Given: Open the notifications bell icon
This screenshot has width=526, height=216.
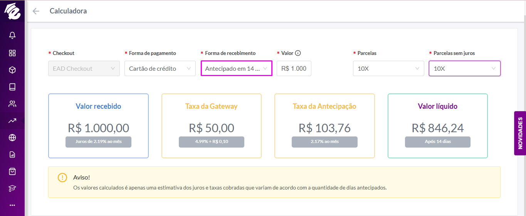Looking at the screenshot, I should click(12, 36).
